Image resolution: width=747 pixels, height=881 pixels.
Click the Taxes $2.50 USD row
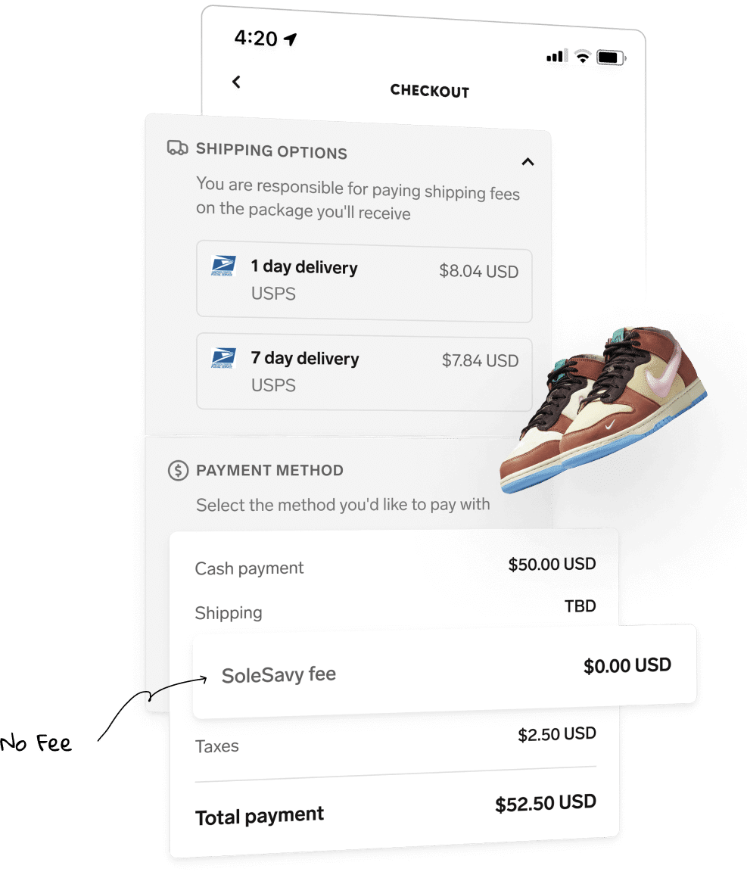coord(395,740)
